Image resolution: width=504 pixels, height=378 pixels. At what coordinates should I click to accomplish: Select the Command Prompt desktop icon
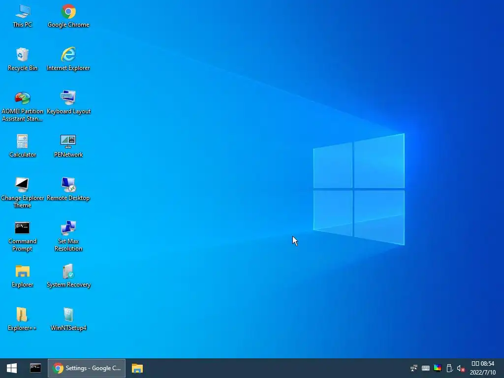(23, 236)
